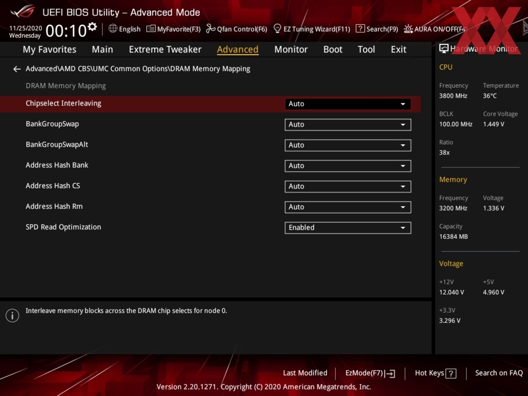The image size is (528, 396).
Task: Click the MyFavorite list icon
Action: click(x=151, y=29)
